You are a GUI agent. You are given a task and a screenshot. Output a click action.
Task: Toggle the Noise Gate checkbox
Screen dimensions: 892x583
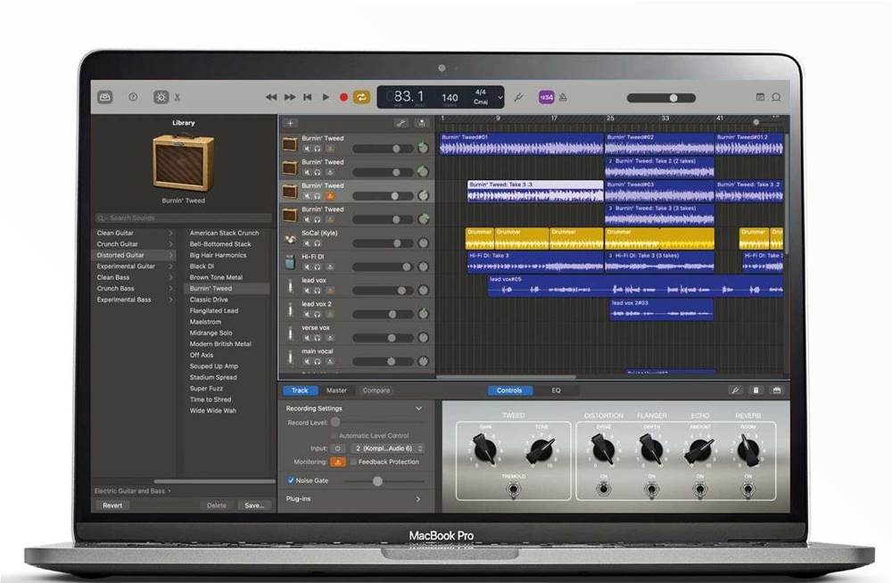point(291,480)
